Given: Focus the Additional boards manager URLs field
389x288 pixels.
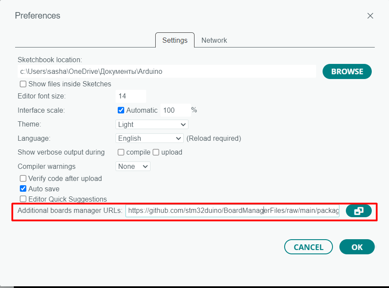Looking at the screenshot, I should coord(232,211).
